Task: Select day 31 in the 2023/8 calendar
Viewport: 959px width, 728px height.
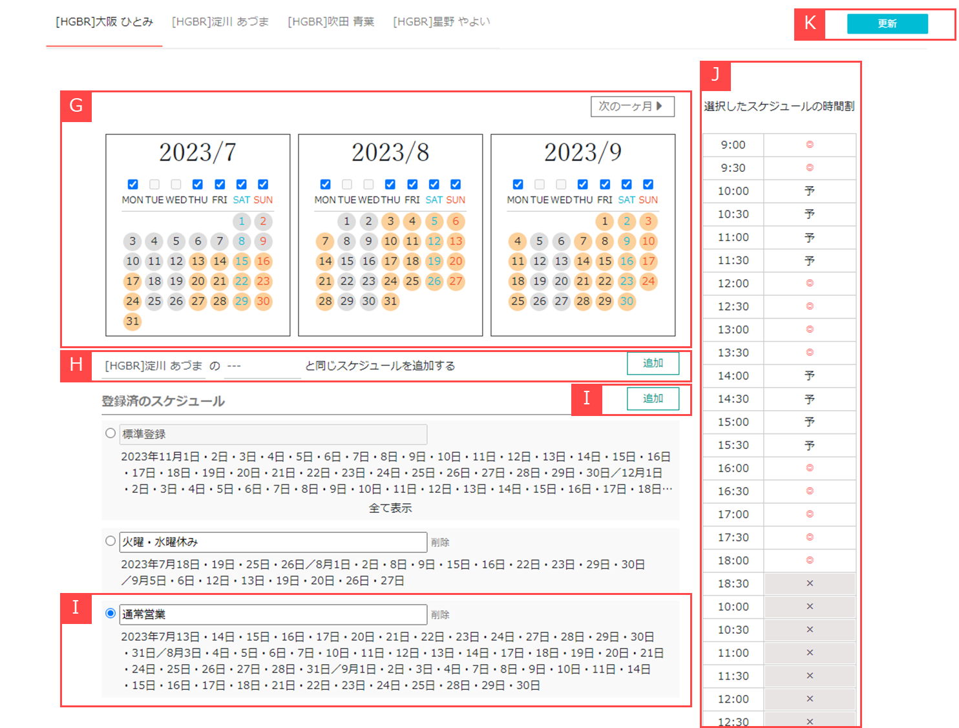Action: point(390,301)
